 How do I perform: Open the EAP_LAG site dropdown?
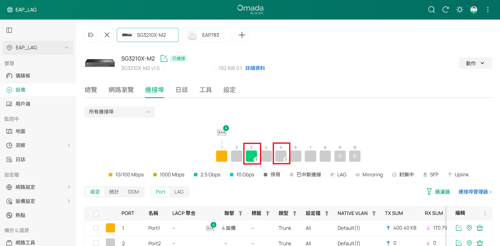(x=38, y=48)
